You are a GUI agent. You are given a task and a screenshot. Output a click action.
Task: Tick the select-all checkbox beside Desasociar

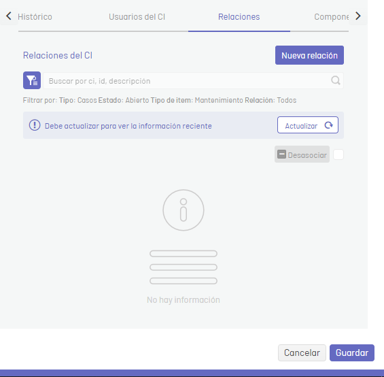[338, 154]
